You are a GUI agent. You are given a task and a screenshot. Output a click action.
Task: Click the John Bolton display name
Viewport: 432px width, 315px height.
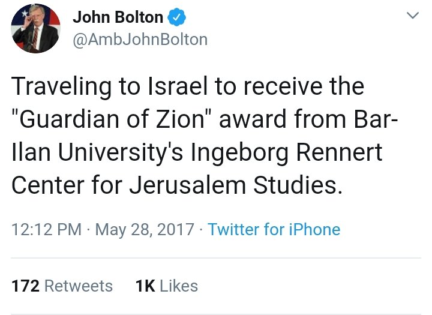117,18
